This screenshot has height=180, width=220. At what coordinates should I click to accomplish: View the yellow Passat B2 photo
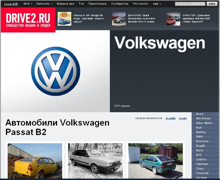point(35,161)
